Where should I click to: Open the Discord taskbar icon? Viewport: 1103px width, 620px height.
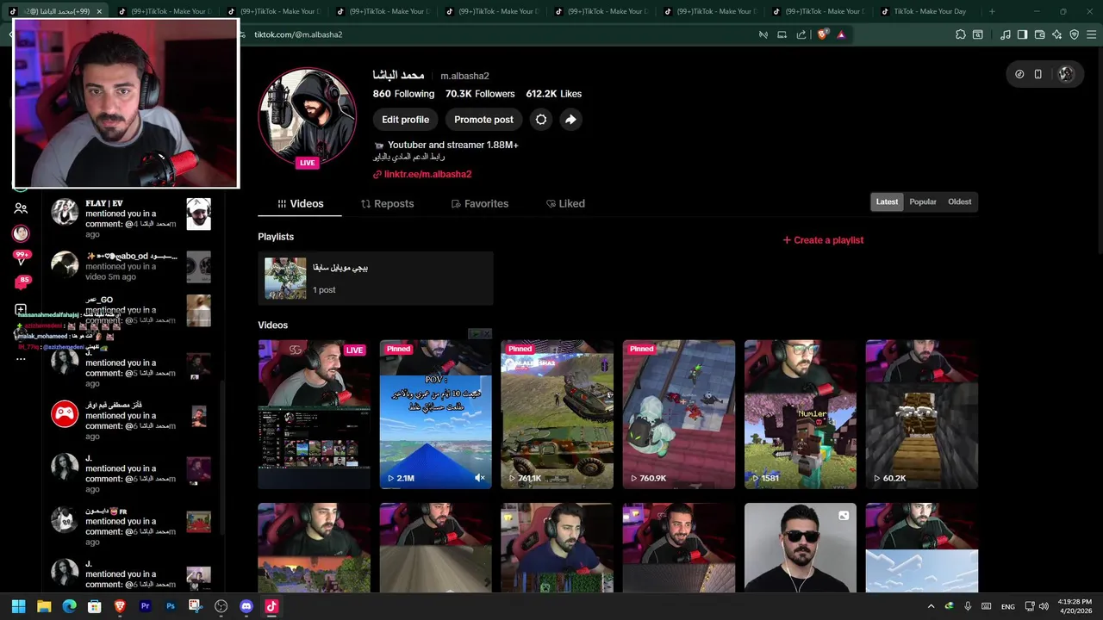click(246, 606)
